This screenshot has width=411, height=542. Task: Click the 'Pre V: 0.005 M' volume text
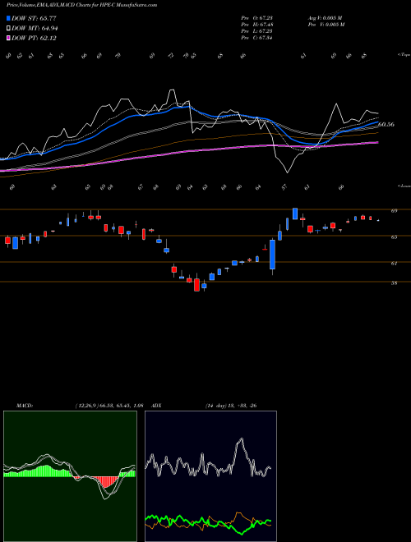326,25
